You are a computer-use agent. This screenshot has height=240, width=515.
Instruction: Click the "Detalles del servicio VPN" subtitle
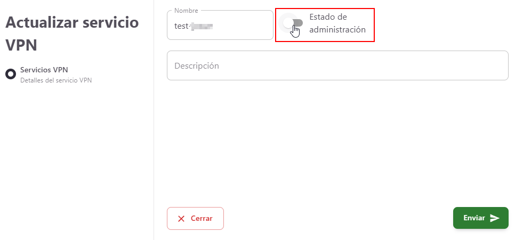pos(56,81)
